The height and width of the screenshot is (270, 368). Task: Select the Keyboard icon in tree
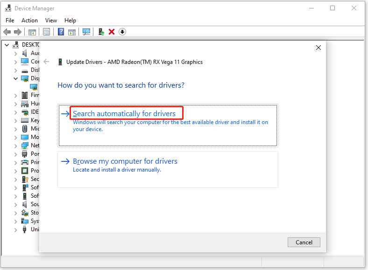click(25, 120)
